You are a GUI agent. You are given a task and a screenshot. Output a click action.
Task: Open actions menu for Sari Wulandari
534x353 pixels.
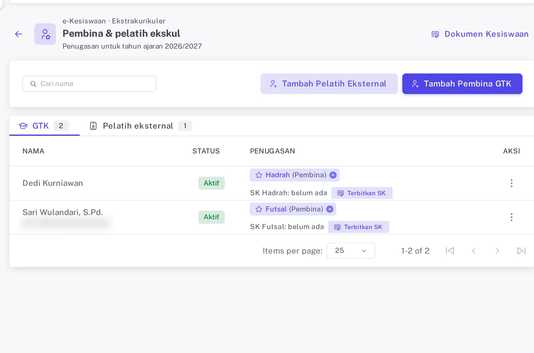pos(511,217)
